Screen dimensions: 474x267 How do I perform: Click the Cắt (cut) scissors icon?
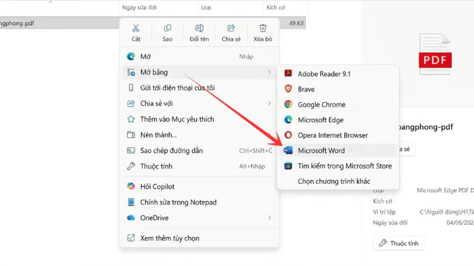pyautogui.click(x=136, y=28)
